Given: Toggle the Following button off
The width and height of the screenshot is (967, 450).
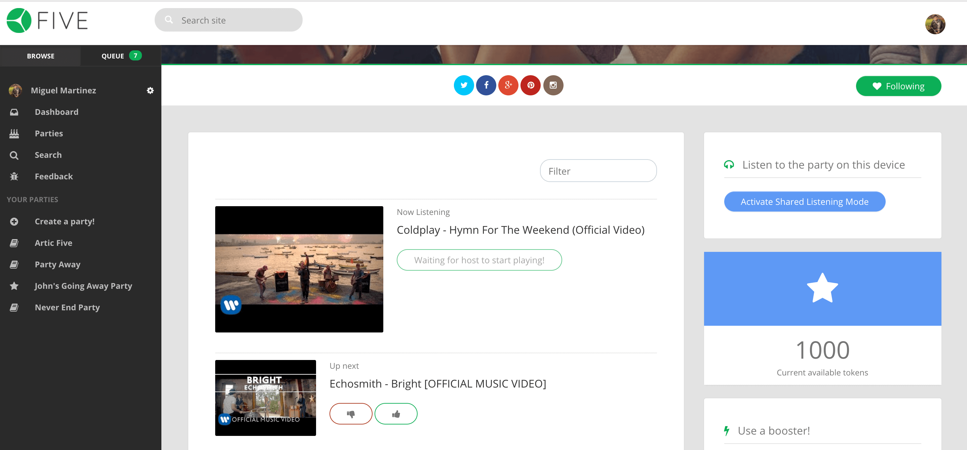Looking at the screenshot, I should (898, 86).
